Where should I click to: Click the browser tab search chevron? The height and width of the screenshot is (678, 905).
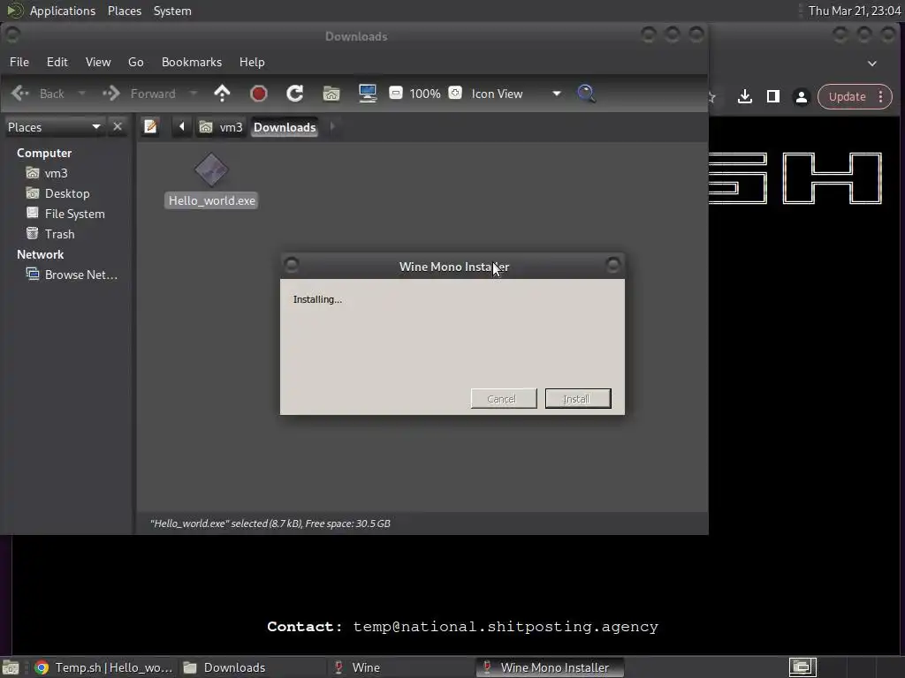pos(872,64)
